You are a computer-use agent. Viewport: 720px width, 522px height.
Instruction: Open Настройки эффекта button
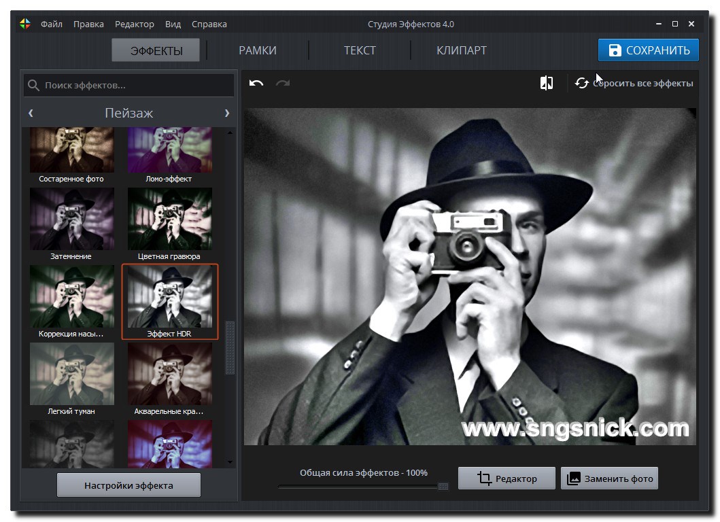(128, 485)
